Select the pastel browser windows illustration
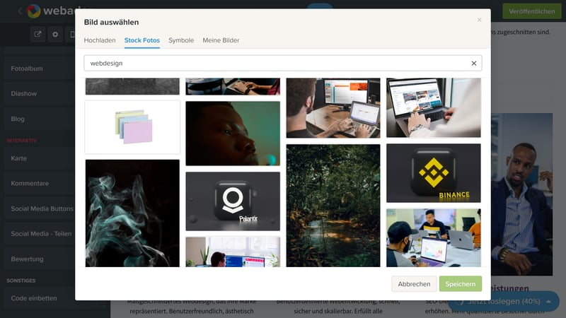This screenshot has height=318, width=566. (132, 127)
